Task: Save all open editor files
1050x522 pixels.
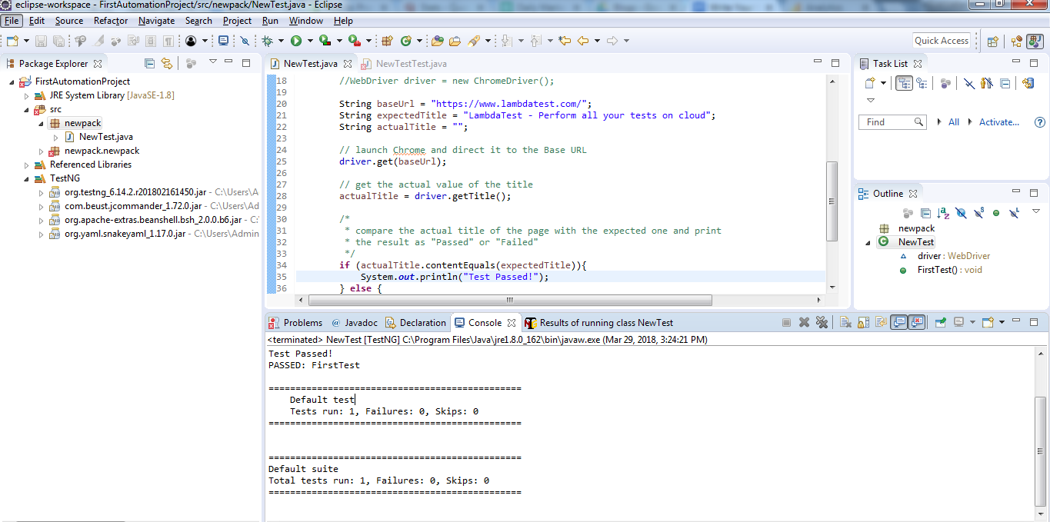Action: pos(59,41)
